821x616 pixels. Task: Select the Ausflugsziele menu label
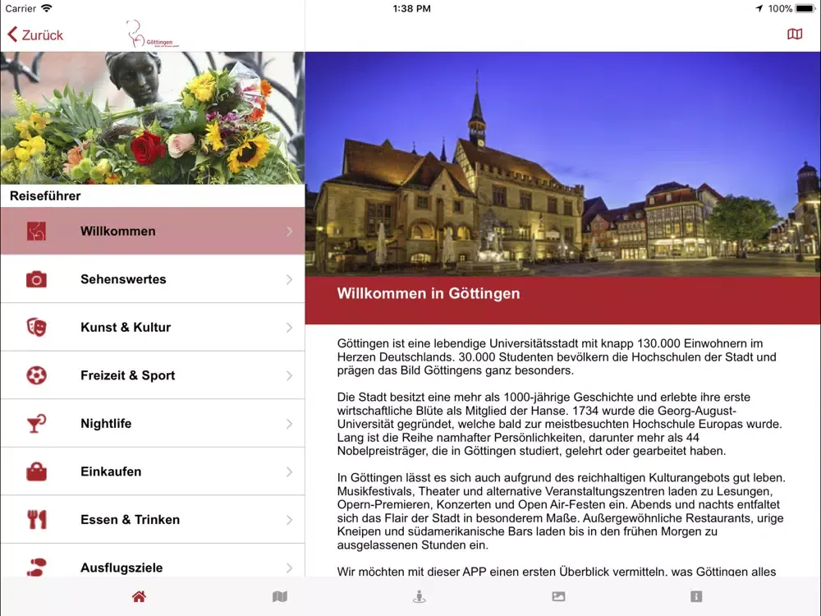[122, 568]
